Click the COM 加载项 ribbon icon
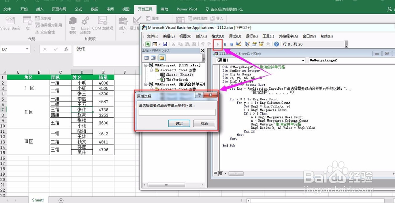The height and width of the screenshot is (203, 395). tap(103, 24)
